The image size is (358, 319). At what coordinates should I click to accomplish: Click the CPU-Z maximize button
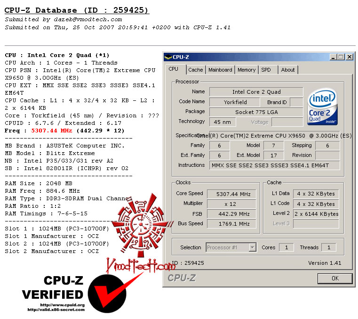(341, 57)
